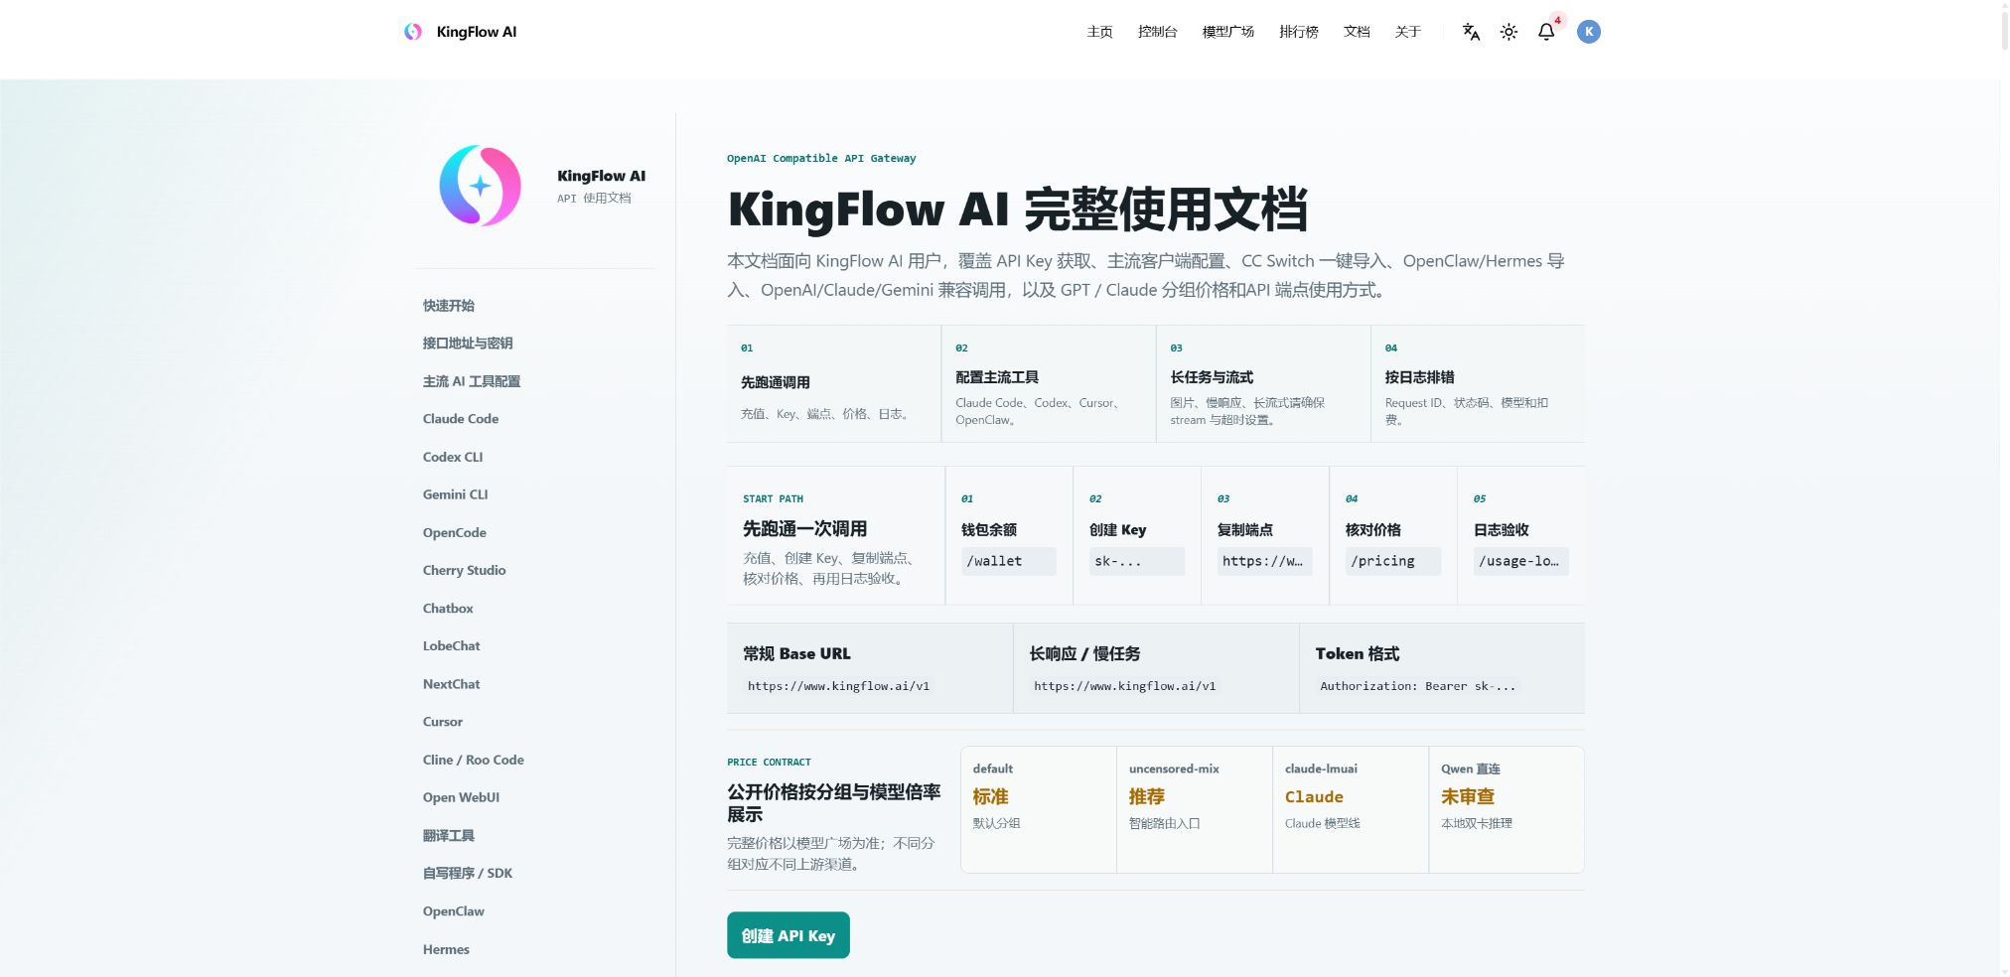This screenshot has height=977, width=2010.
Task: Click the 公开价格按分组与模型倍率展示 heading
Action: point(834,803)
